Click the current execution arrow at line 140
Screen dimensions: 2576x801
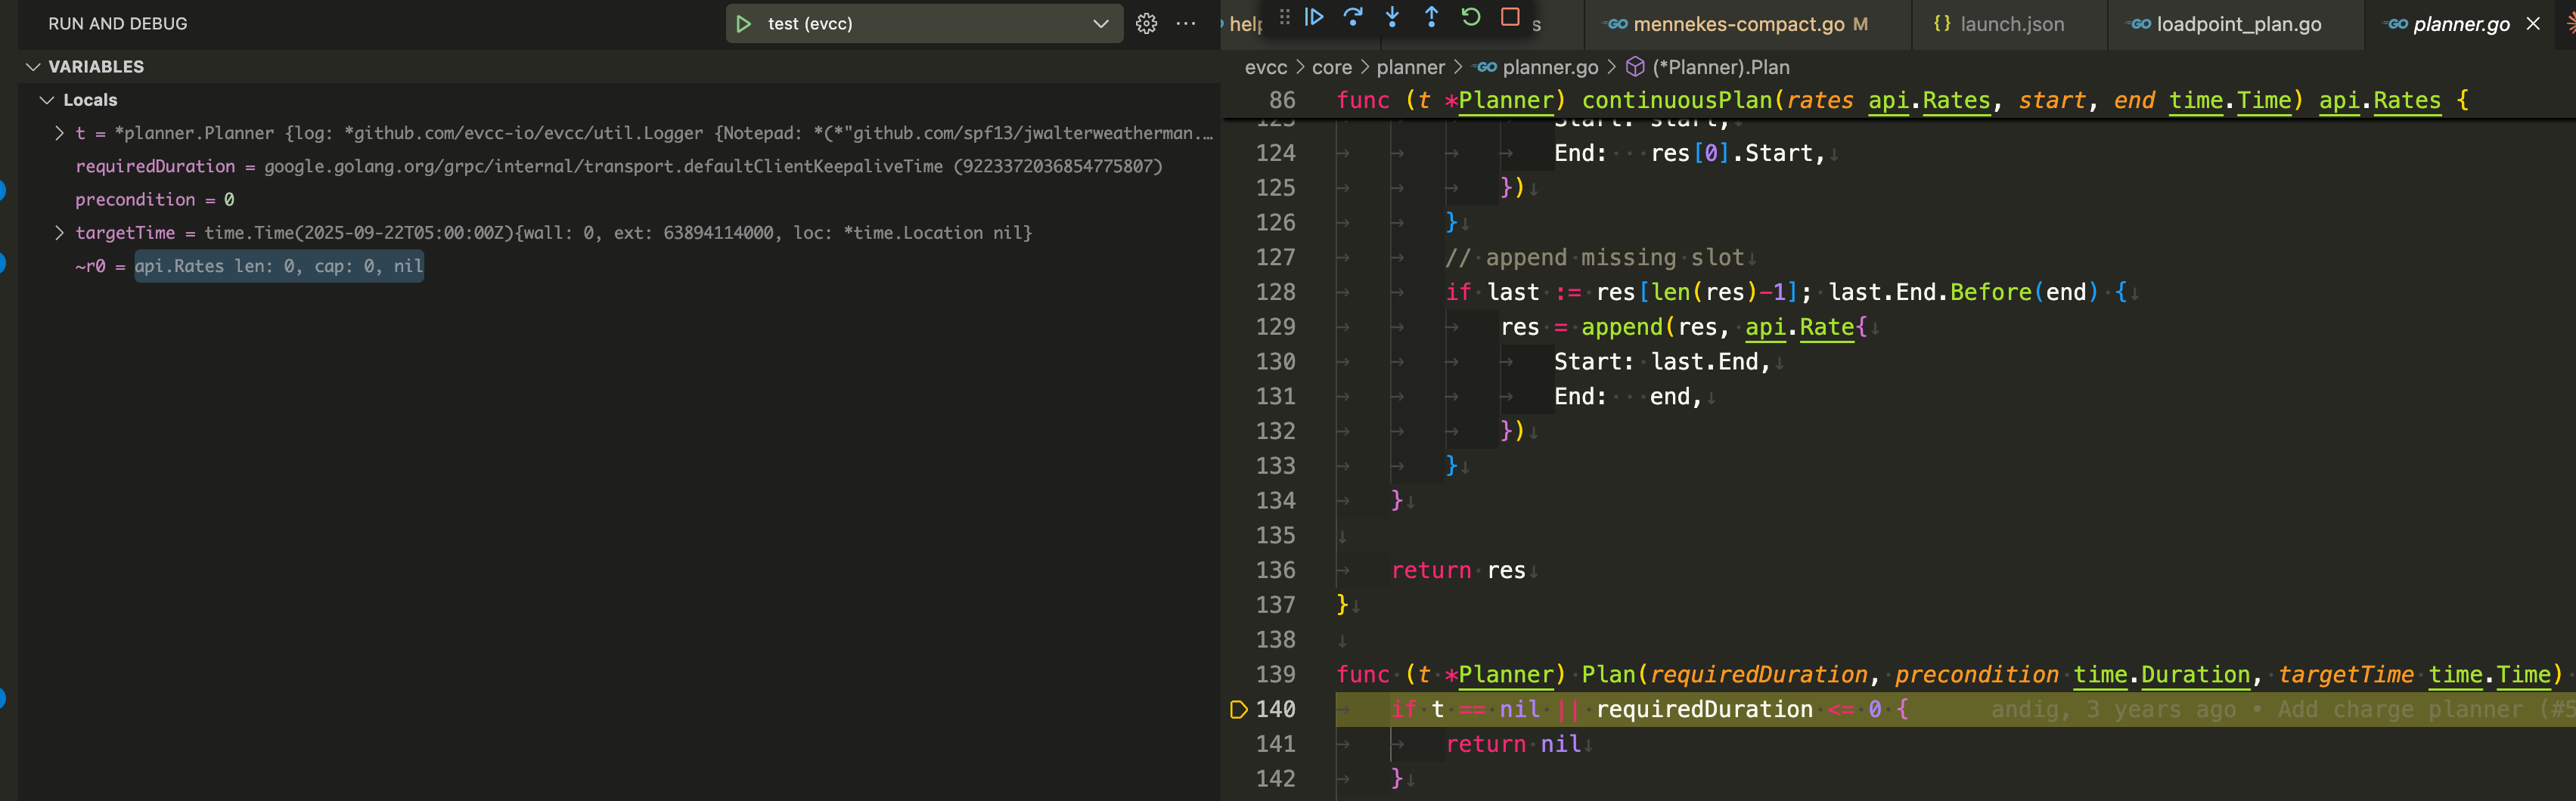(1238, 709)
